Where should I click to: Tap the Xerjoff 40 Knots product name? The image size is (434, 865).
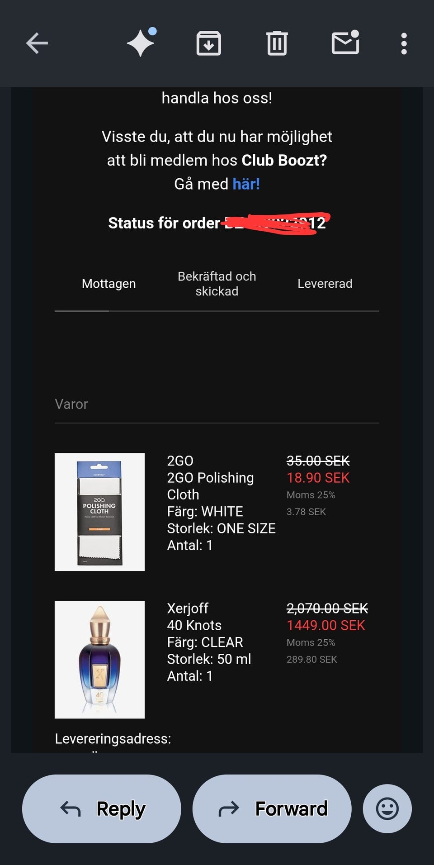point(194,625)
